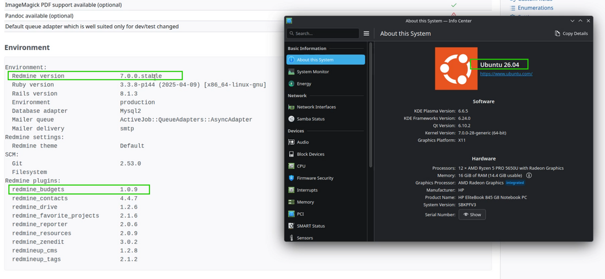Screen dimensions: 605x279
Task: Open the PCI devices entry
Action: (326, 214)
